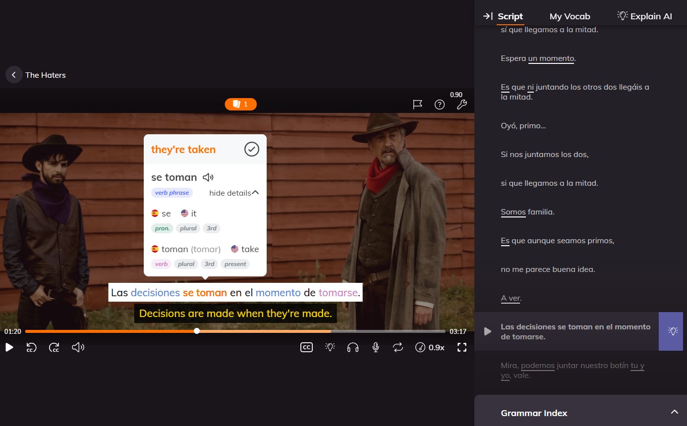687x426 pixels.
Task: Select line 'Si nos juntamos los dos,'
Action: tap(545, 155)
